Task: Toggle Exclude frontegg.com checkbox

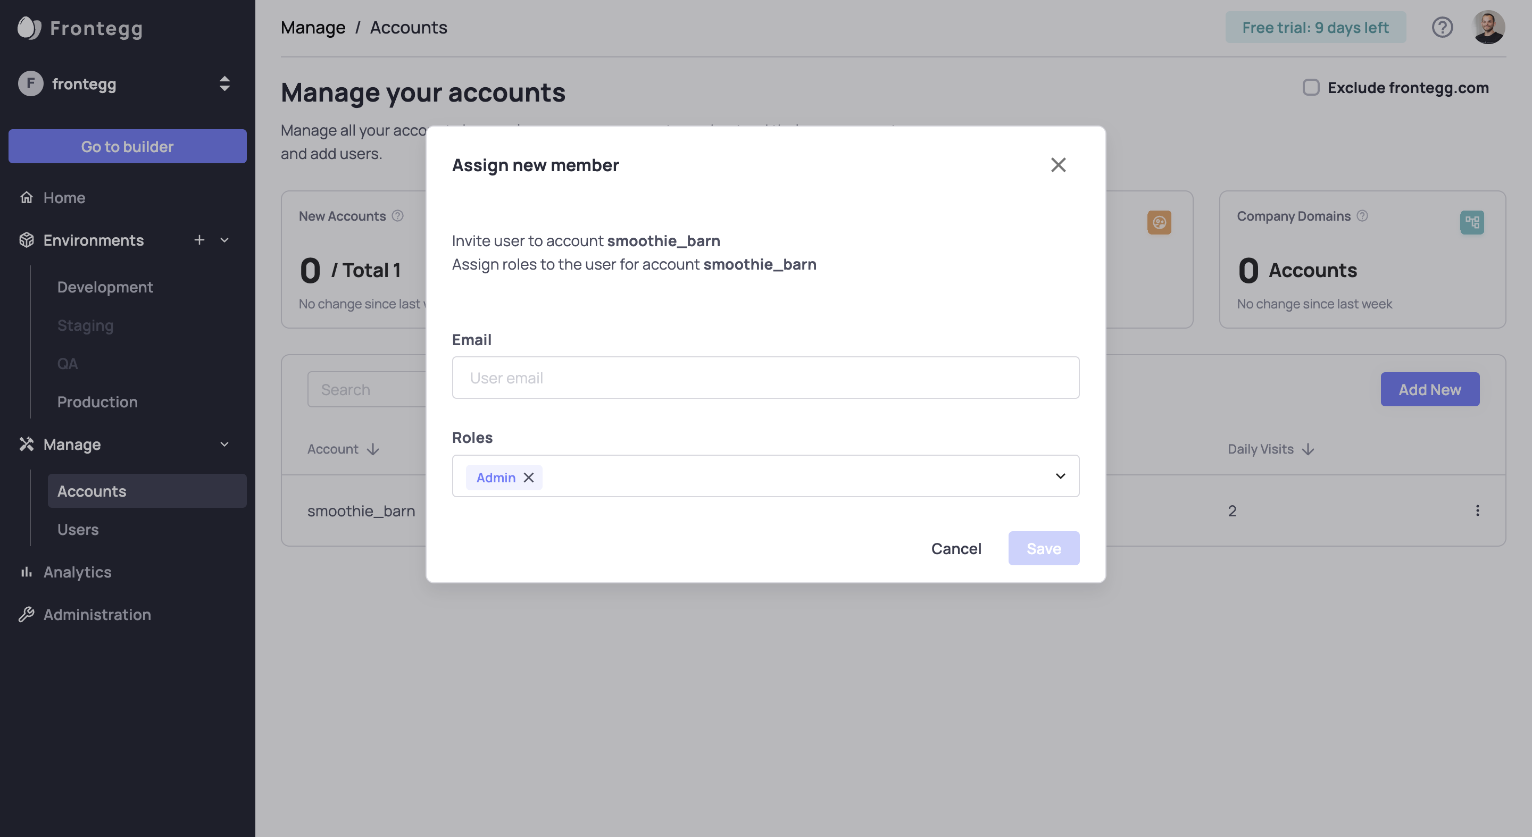Action: (1311, 87)
